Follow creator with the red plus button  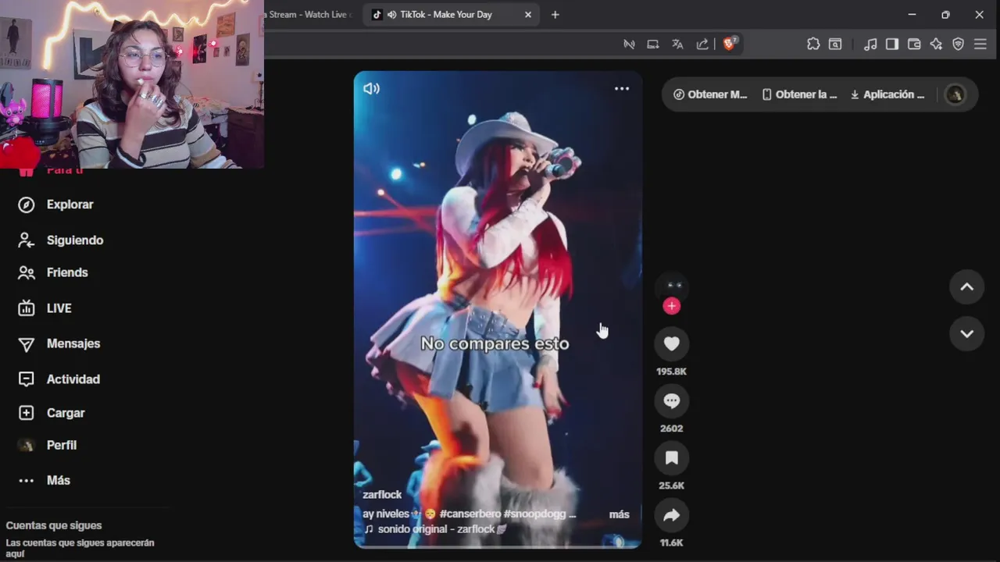click(671, 306)
